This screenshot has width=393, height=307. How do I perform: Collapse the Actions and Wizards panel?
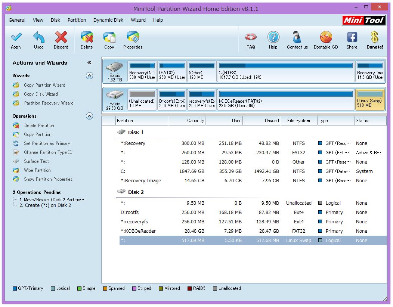[x=89, y=63]
